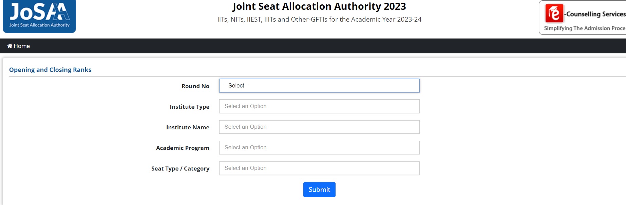Click the Joint Seat Allocation Authority 2023 title

319,6
